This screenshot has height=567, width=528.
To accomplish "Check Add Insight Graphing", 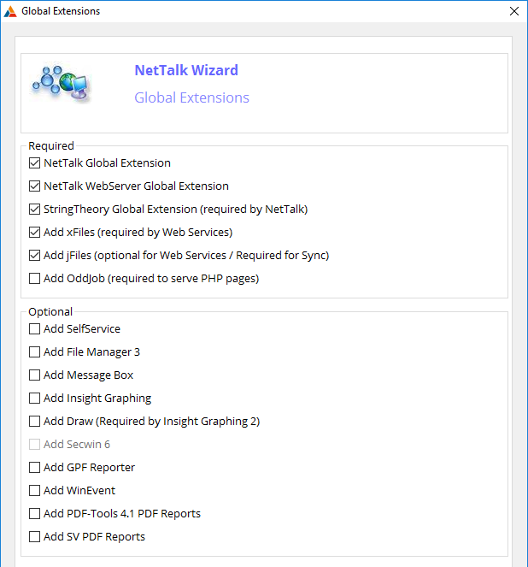I will 34,399.
